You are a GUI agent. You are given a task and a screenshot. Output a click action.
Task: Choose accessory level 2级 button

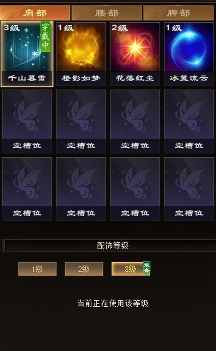(84, 269)
